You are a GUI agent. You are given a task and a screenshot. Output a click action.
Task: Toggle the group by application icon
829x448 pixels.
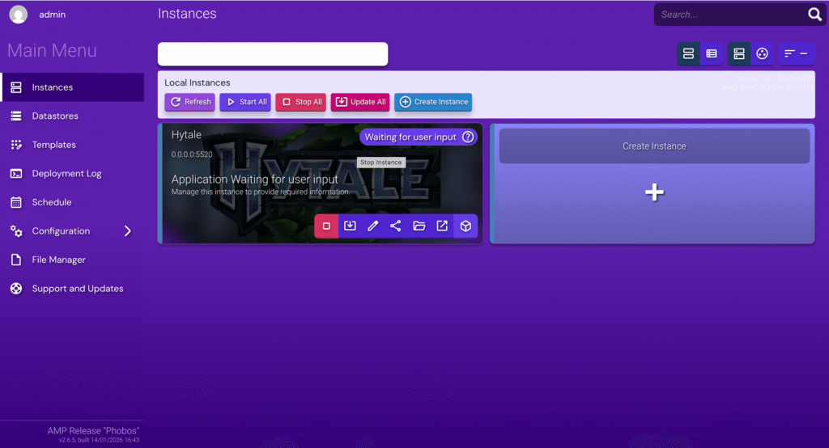762,53
